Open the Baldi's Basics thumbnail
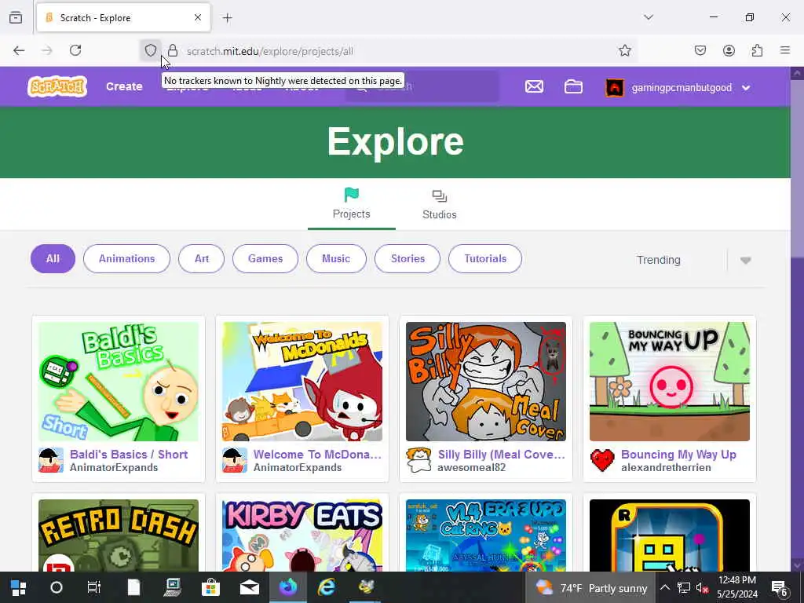The width and height of the screenshot is (804, 603). tap(119, 382)
